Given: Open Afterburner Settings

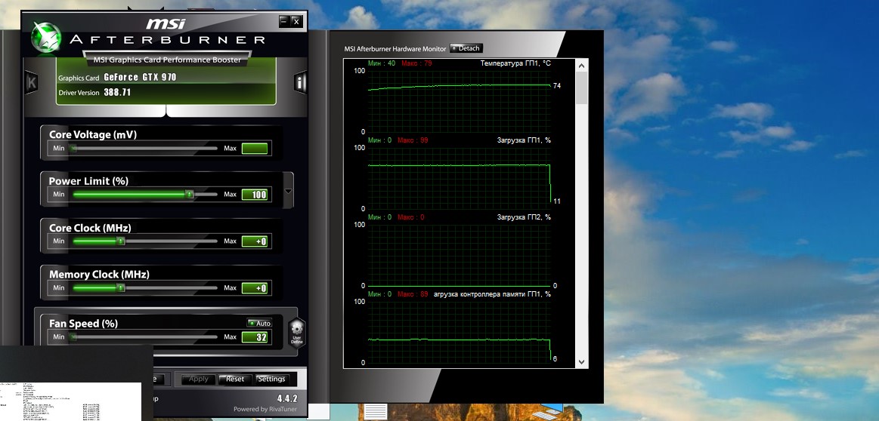Looking at the screenshot, I should point(271,379).
